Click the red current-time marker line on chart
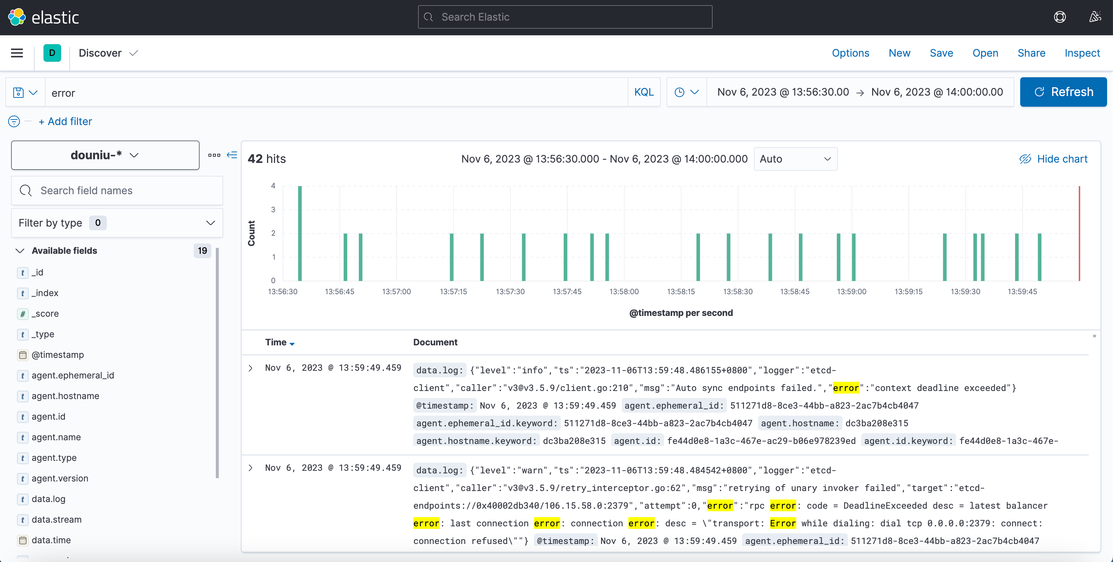 1079,234
